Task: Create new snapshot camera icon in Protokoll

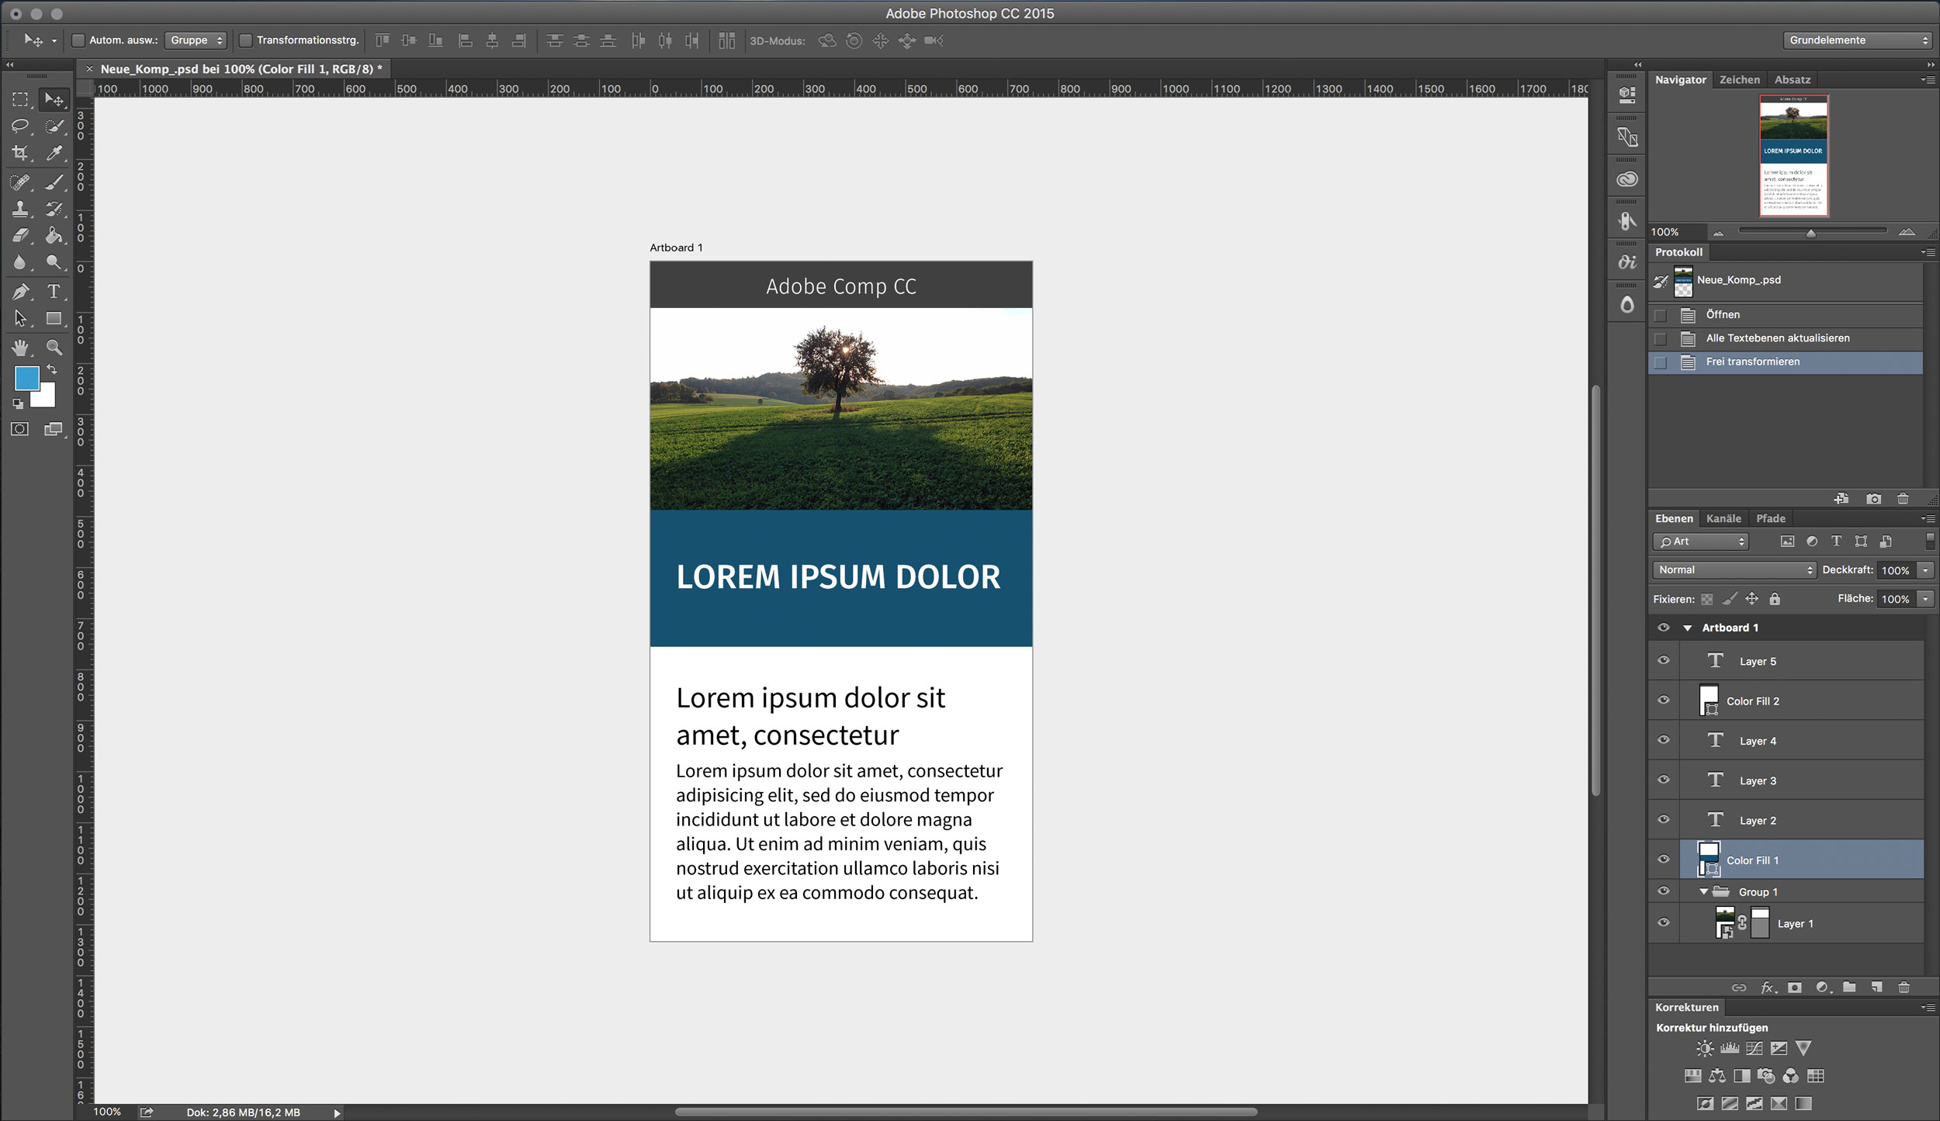Action: pyautogui.click(x=1873, y=499)
